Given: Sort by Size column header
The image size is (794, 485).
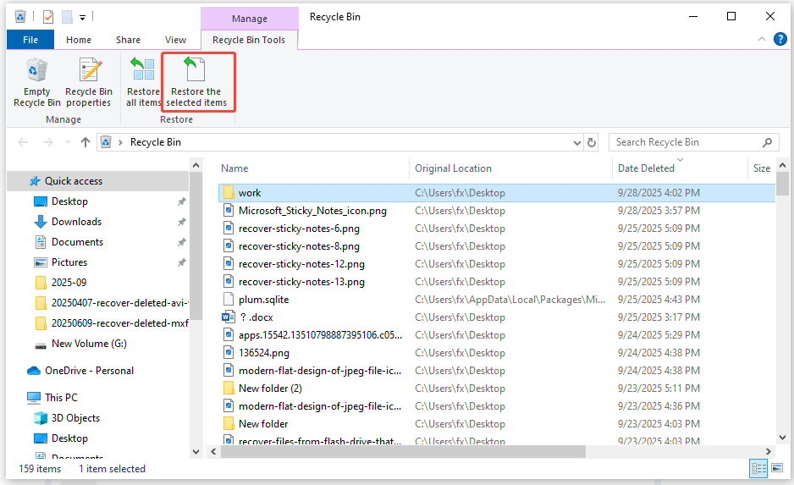Looking at the screenshot, I should pyautogui.click(x=761, y=168).
